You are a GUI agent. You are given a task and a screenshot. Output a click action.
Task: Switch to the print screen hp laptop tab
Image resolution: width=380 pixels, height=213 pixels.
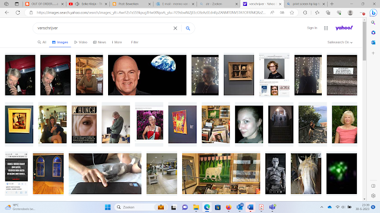click(x=306, y=4)
